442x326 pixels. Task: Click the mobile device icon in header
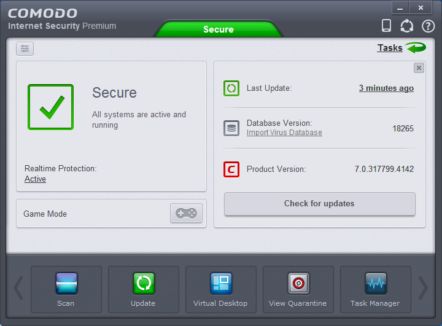pos(386,26)
